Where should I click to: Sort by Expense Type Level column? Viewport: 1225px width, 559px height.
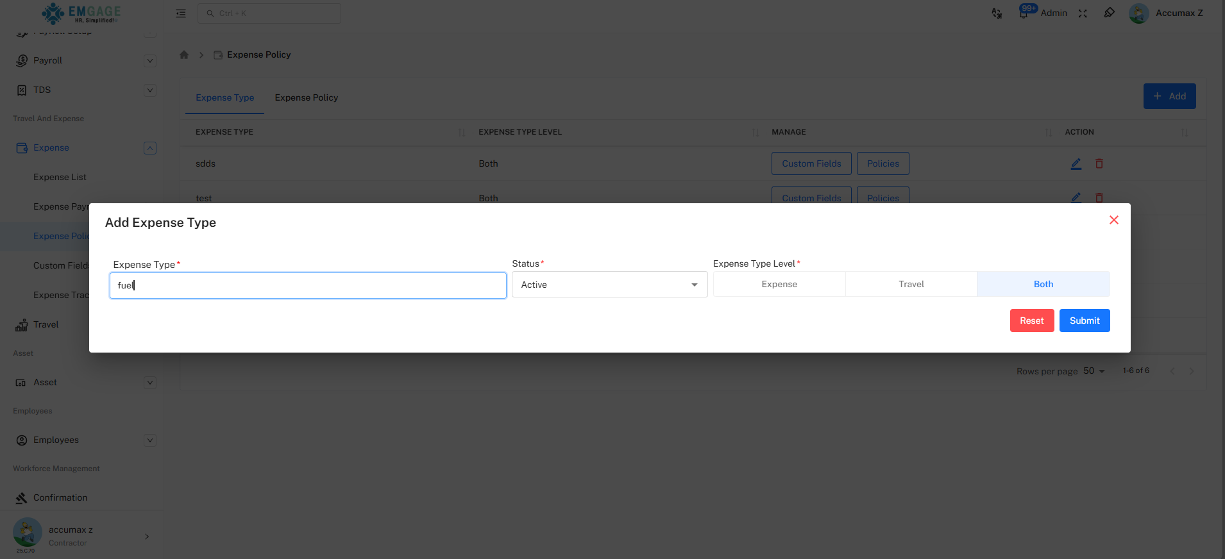click(756, 132)
